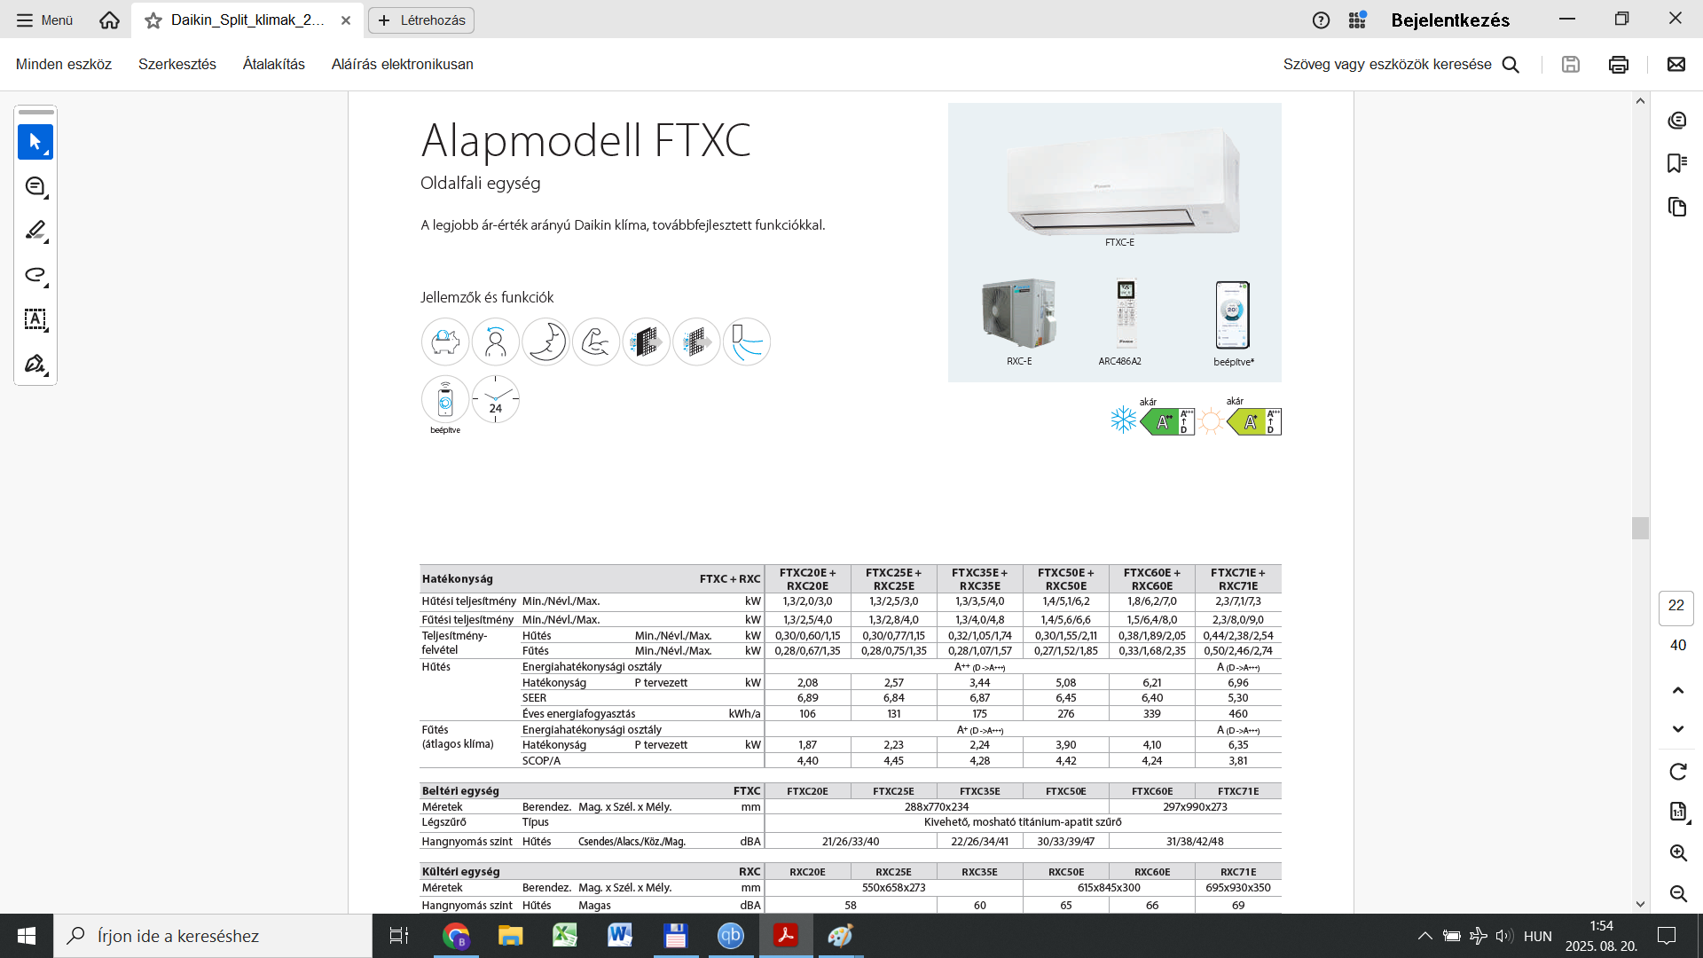Select the highlighter pen tool
Screen dimensions: 1703x958
[x=35, y=231]
